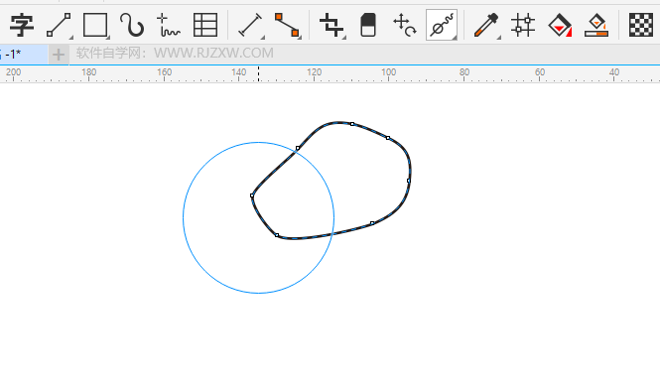Screen dimensions: 660x383
Task: Switch to the '-1*' document tab
Action: 24,55
